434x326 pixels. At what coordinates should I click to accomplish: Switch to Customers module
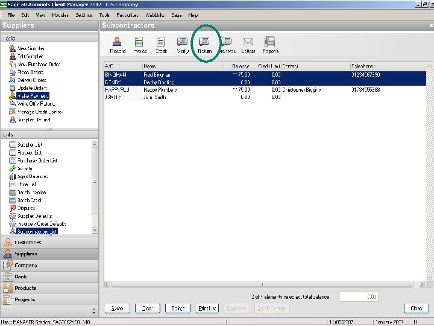tap(49, 243)
